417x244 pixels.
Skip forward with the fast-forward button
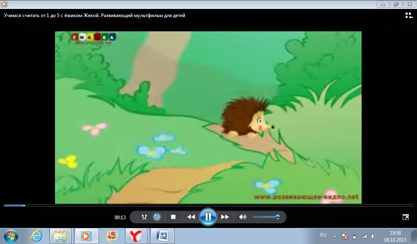click(225, 217)
